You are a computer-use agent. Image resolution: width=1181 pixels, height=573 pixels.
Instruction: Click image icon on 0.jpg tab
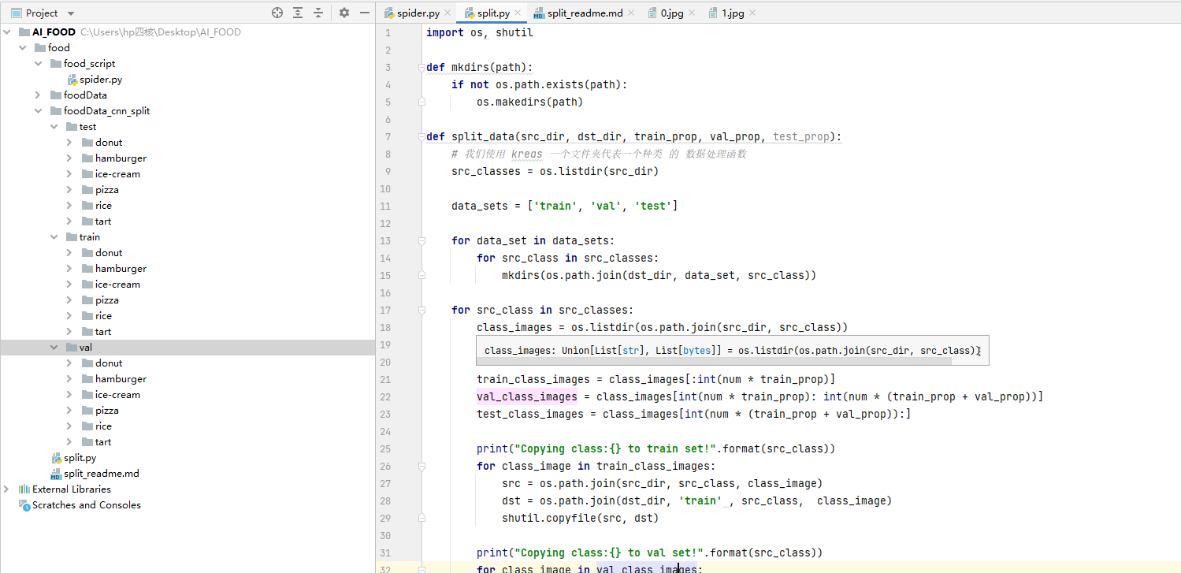coord(652,13)
